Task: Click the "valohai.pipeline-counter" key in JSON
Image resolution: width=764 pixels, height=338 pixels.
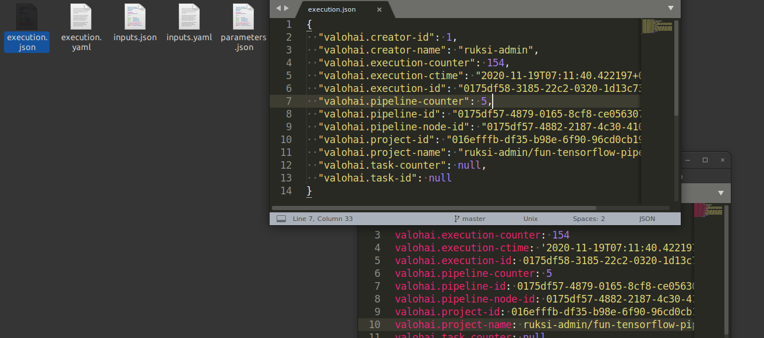Action: click(x=394, y=101)
